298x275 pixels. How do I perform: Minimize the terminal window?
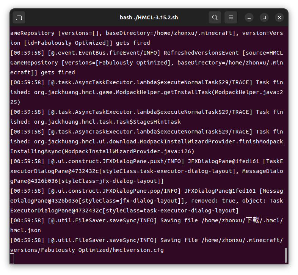(249, 18)
